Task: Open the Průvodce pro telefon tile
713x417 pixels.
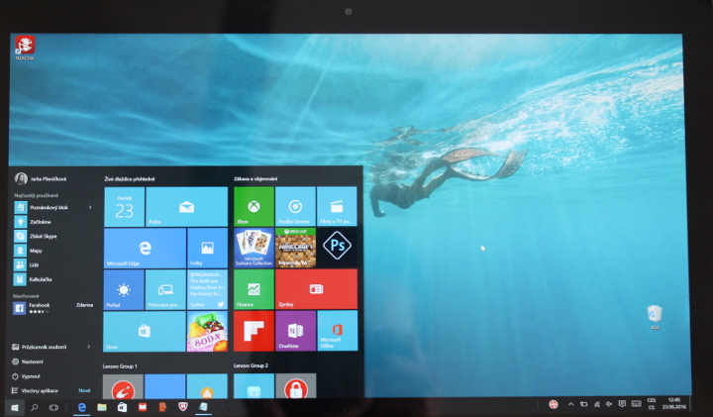Action: 165,289
